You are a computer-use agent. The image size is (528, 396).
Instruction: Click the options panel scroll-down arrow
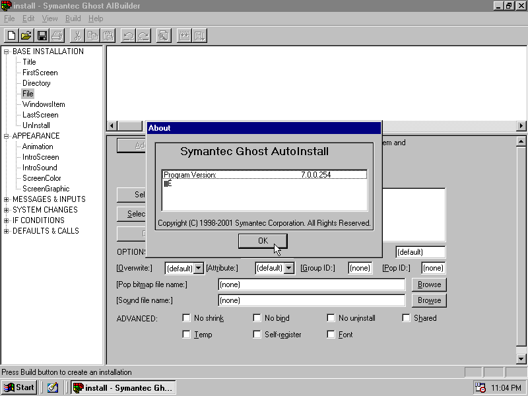coord(521,359)
